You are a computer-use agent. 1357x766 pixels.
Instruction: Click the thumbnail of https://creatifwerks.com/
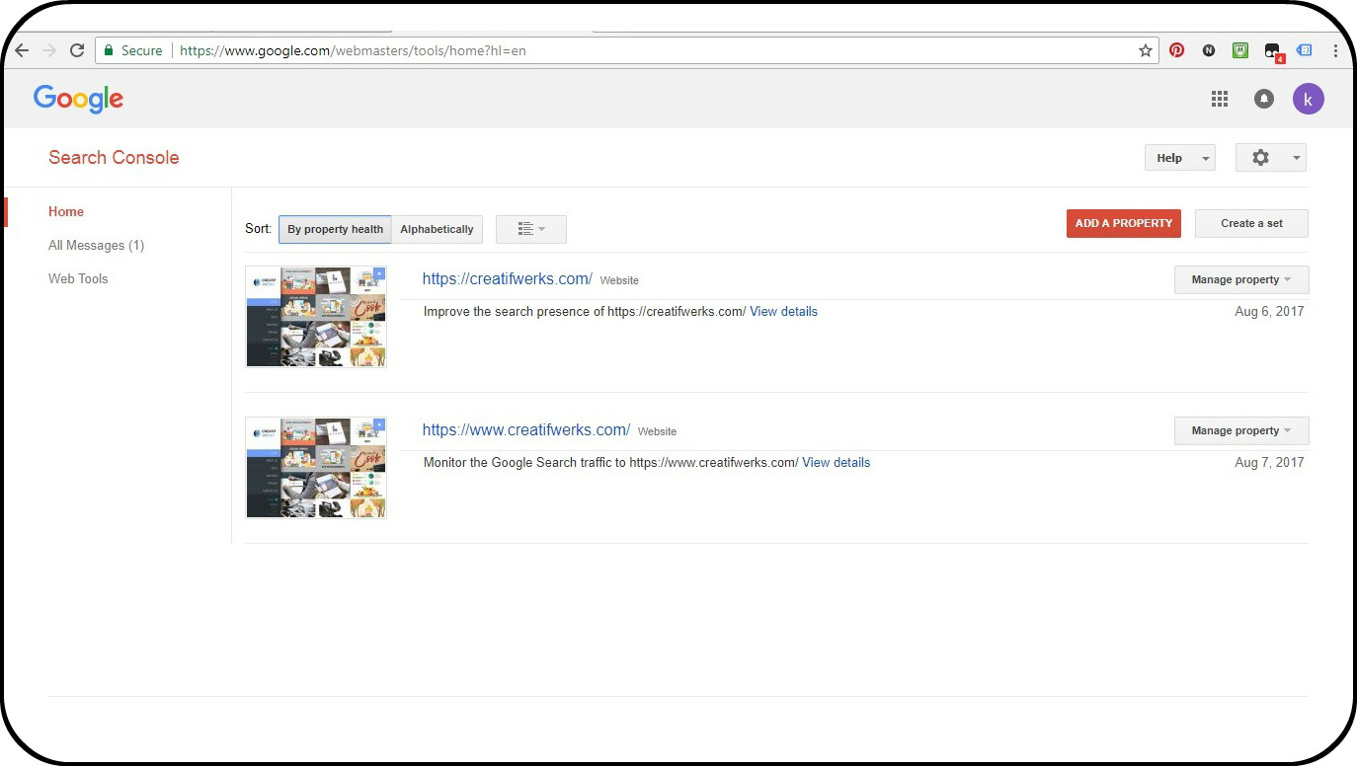point(316,317)
